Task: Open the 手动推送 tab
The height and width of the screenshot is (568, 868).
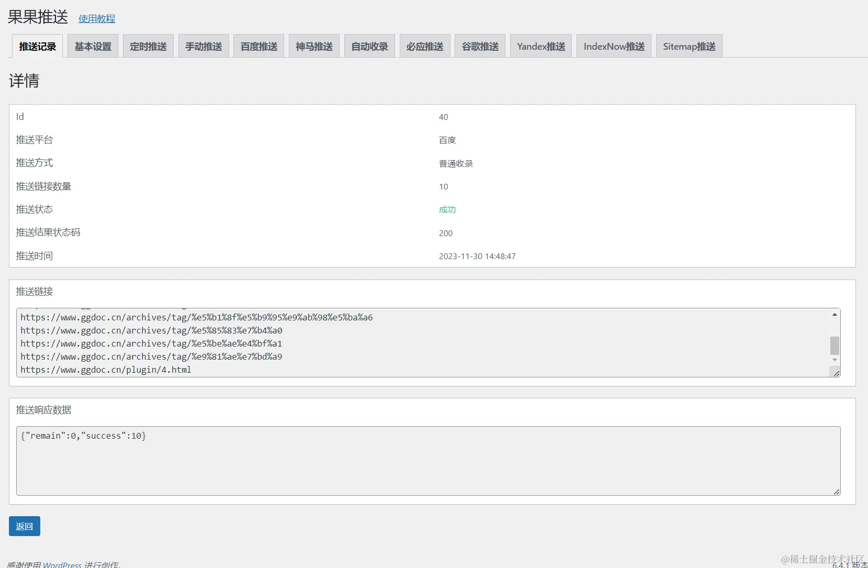Action: click(x=204, y=46)
